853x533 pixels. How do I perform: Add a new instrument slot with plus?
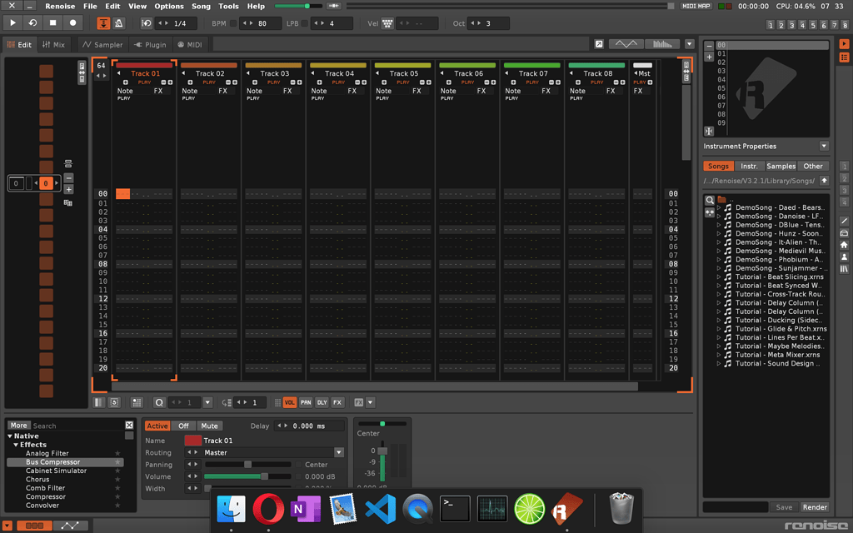(x=709, y=57)
